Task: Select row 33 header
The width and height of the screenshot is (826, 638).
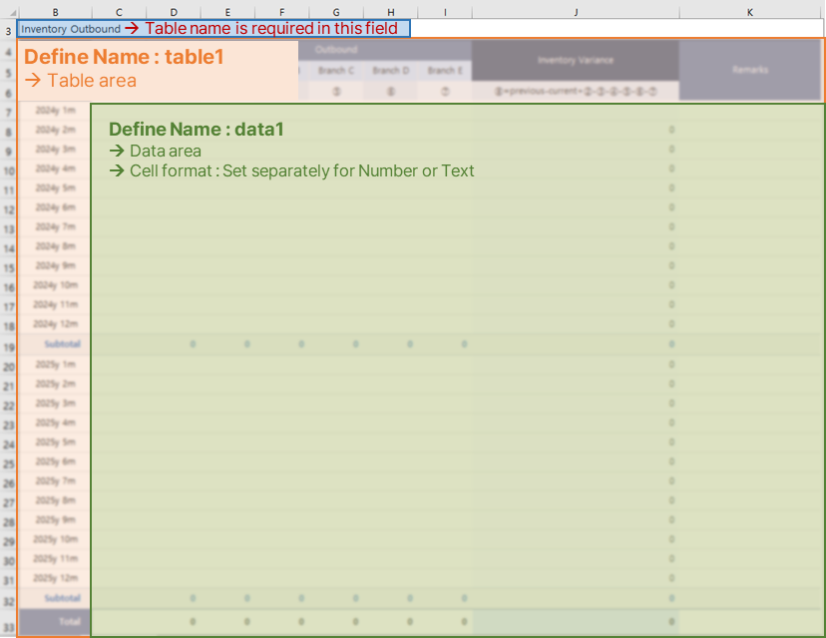Action: coord(8,622)
